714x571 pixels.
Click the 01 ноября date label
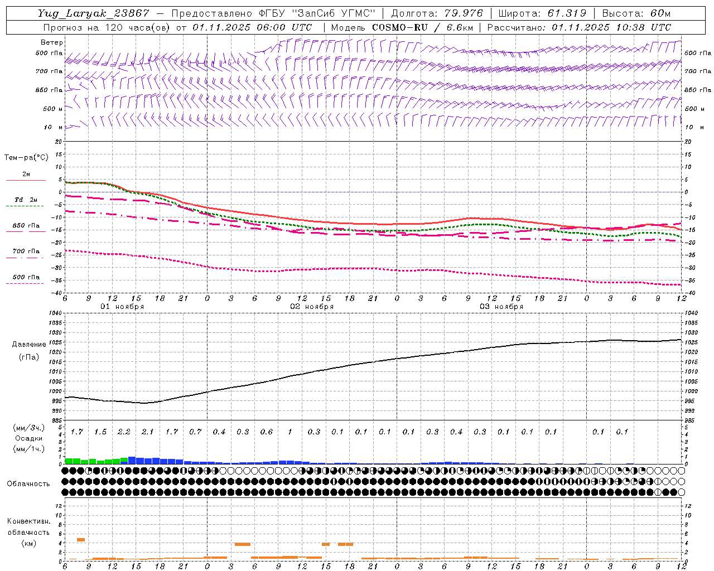click(x=122, y=307)
